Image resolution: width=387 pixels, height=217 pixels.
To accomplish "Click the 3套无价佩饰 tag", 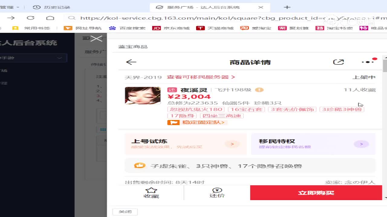I will (292, 109).
